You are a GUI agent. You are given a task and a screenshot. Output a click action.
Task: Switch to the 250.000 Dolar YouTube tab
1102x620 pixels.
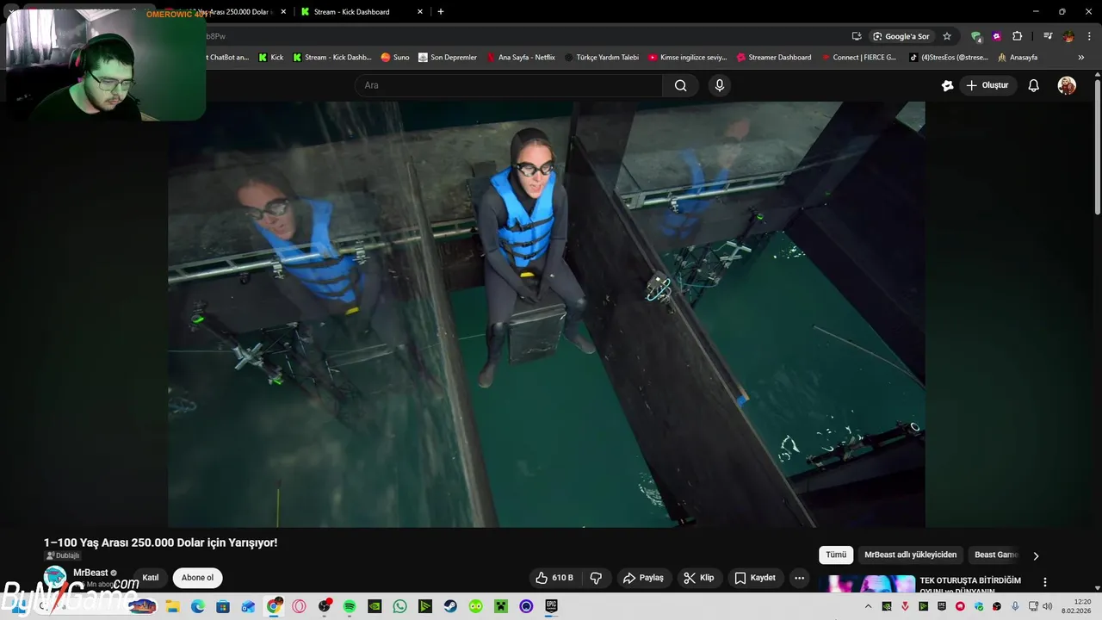pos(232,12)
